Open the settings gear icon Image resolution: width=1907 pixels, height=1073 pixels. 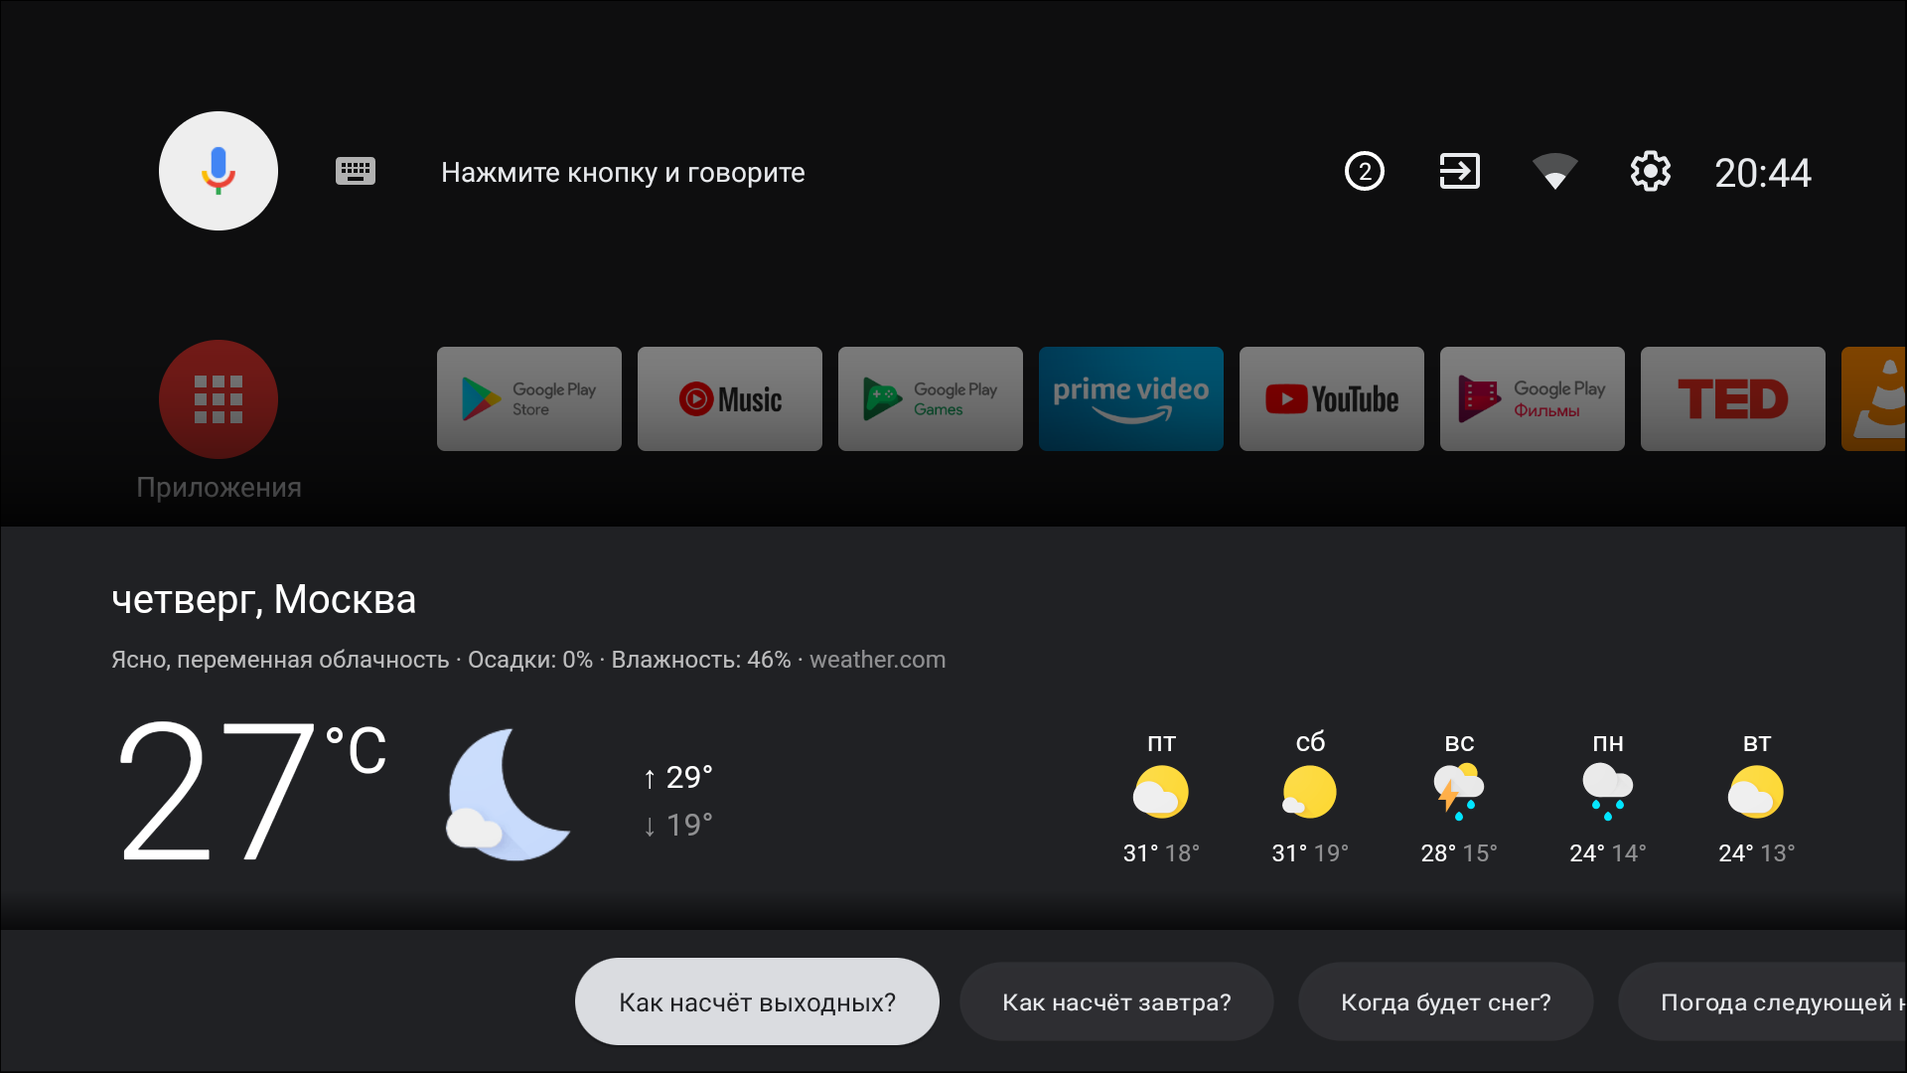coord(1650,171)
